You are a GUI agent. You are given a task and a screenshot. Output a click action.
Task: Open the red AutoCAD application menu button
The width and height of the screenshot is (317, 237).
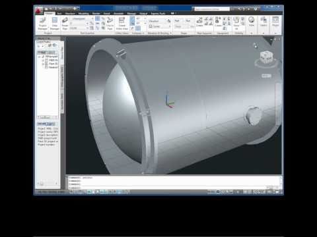tap(39, 11)
